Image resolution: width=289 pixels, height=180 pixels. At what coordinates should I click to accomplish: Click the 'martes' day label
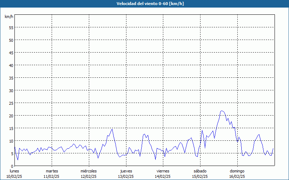pyautogui.click(x=52, y=171)
